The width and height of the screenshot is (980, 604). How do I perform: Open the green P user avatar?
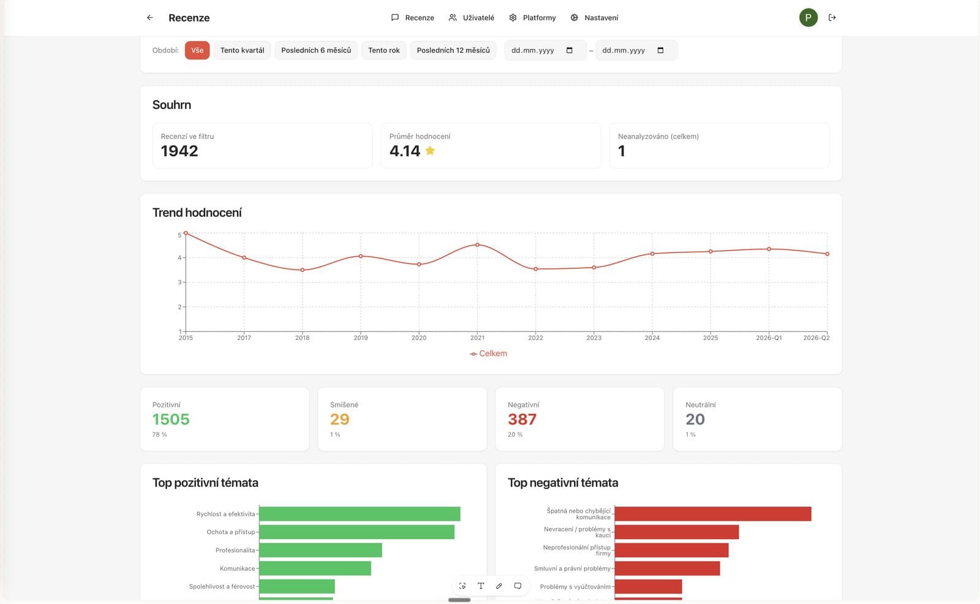click(809, 18)
